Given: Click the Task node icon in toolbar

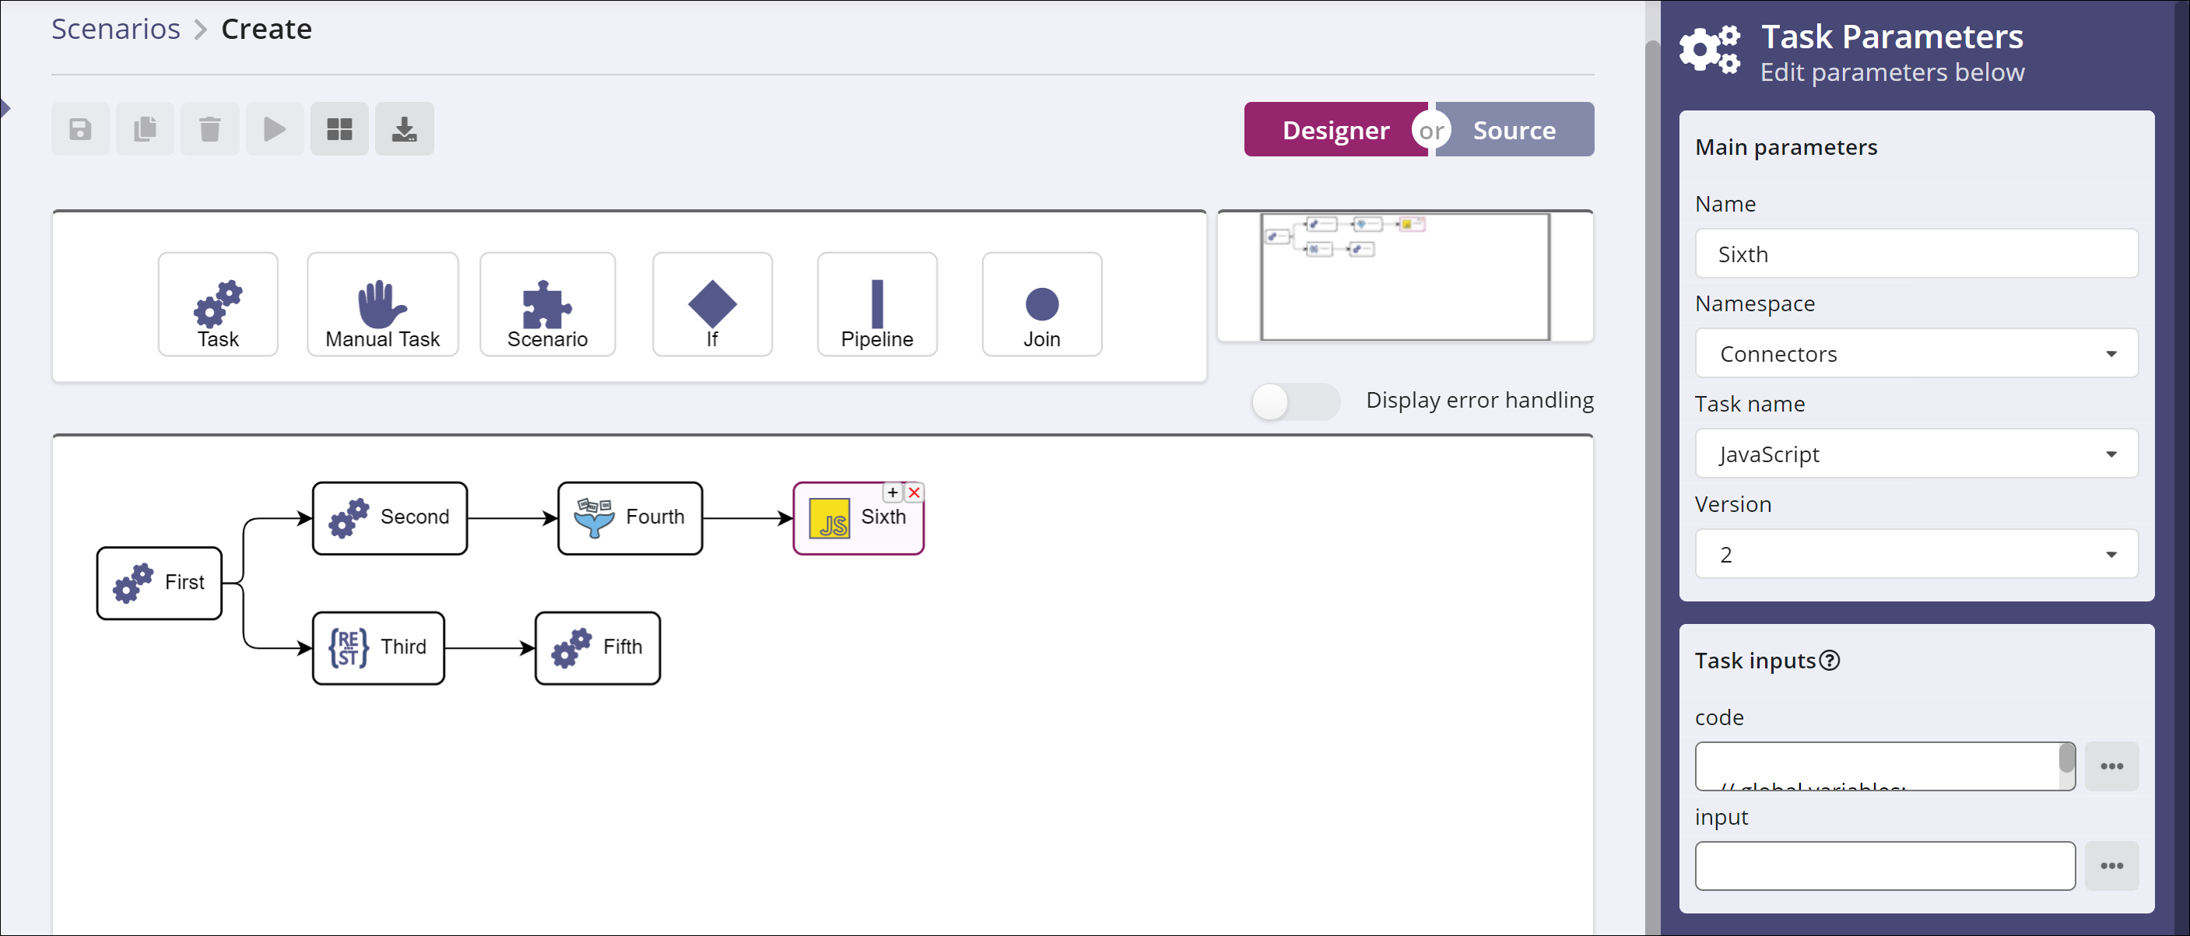Looking at the screenshot, I should pyautogui.click(x=218, y=303).
